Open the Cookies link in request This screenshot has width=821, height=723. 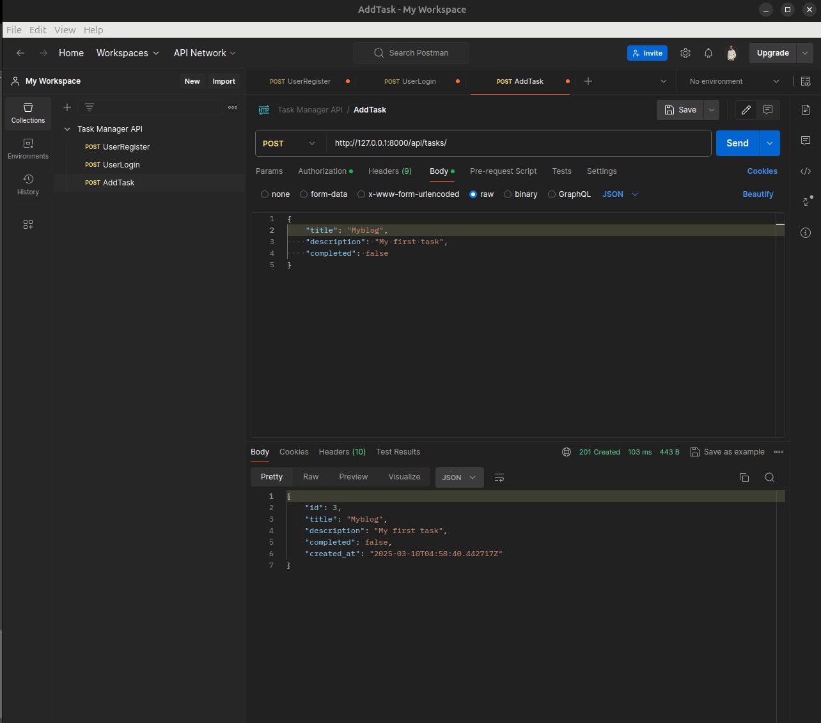762,171
